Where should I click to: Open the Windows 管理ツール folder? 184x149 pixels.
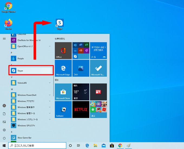click(x=31, y=113)
